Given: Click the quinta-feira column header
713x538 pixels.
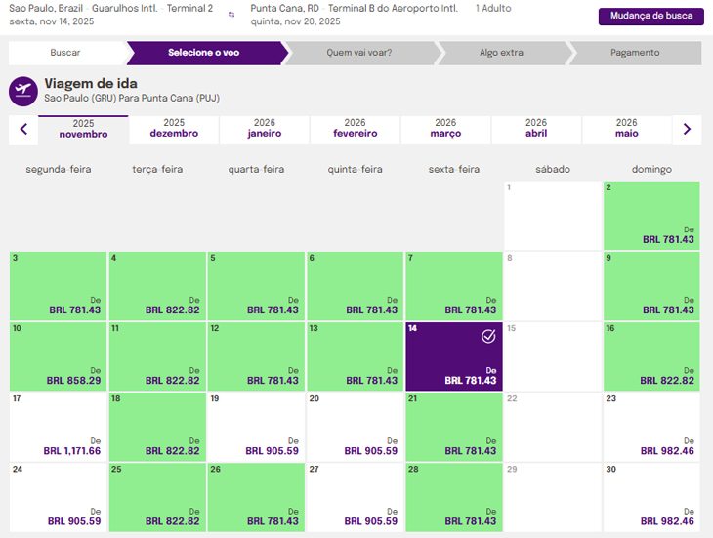Looking at the screenshot, I should coord(356,169).
